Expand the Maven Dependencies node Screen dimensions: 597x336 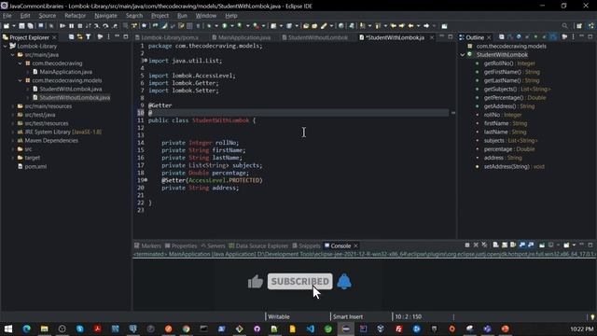[x=12, y=141]
